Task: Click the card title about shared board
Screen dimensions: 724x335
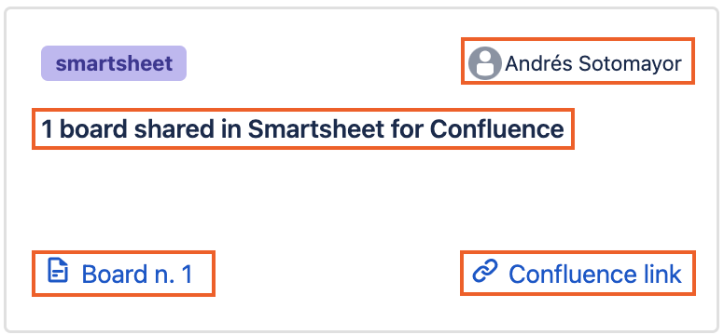Action: (303, 129)
